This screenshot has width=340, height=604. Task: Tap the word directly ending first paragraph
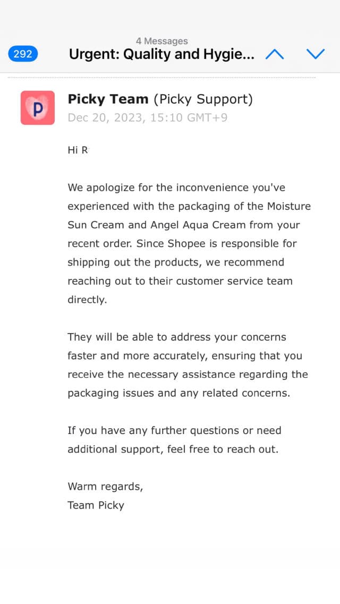coord(87,300)
